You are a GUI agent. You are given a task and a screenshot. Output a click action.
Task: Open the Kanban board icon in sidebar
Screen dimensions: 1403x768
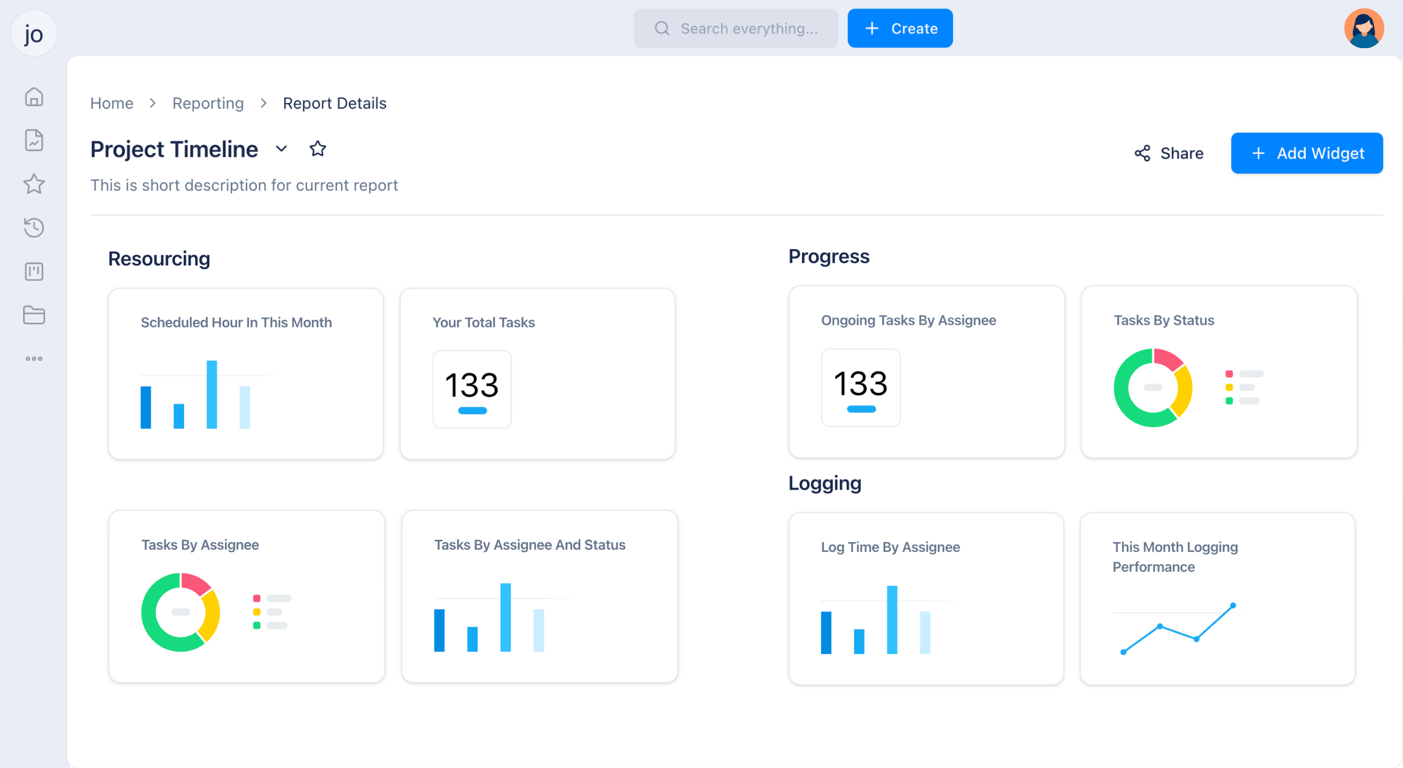34,271
